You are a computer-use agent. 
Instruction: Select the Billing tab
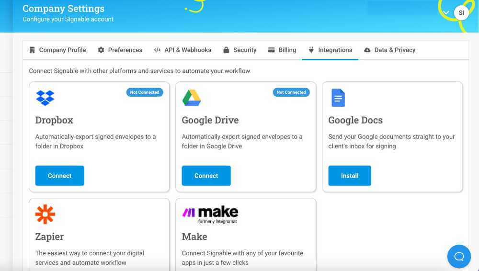click(x=282, y=50)
